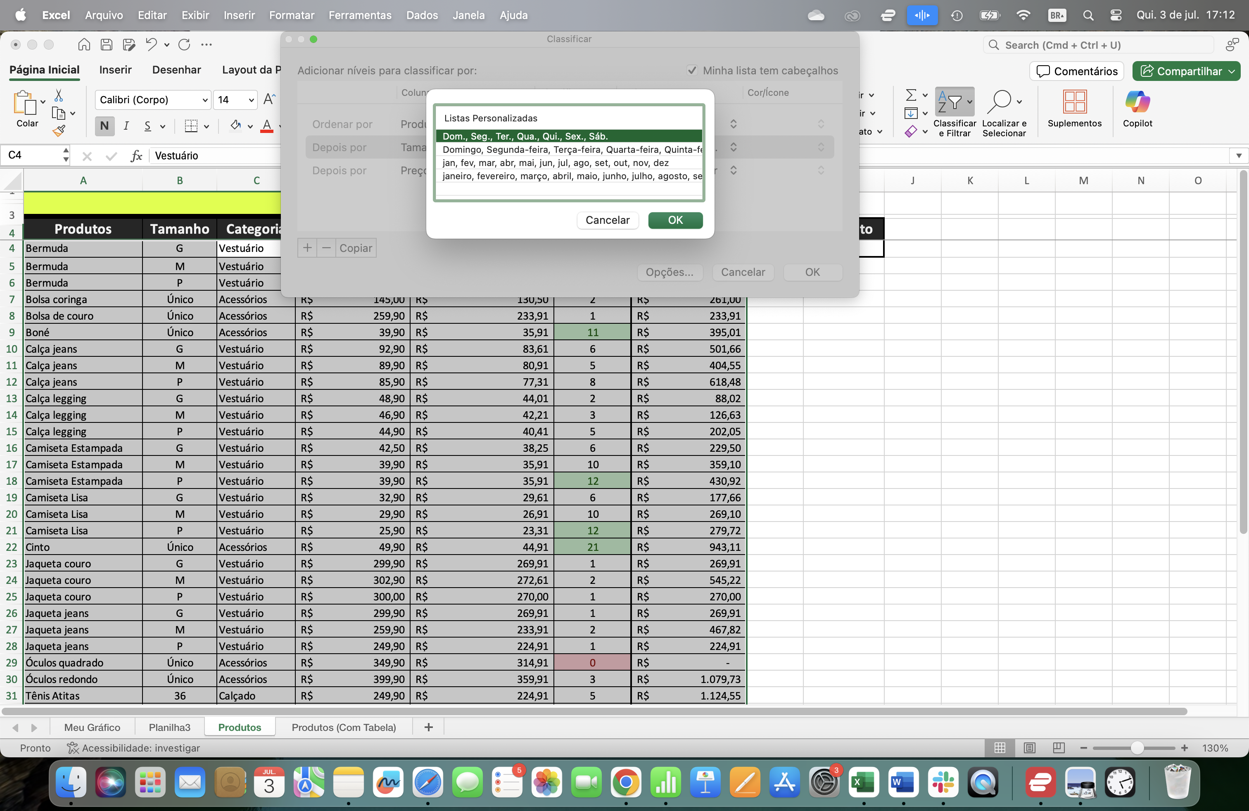Click OK in Listas Personalizadas dialog
Image resolution: width=1249 pixels, height=811 pixels.
(675, 221)
